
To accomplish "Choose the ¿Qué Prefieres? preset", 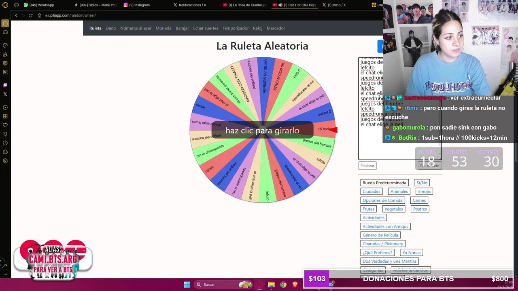I will (x=378, y=253).
